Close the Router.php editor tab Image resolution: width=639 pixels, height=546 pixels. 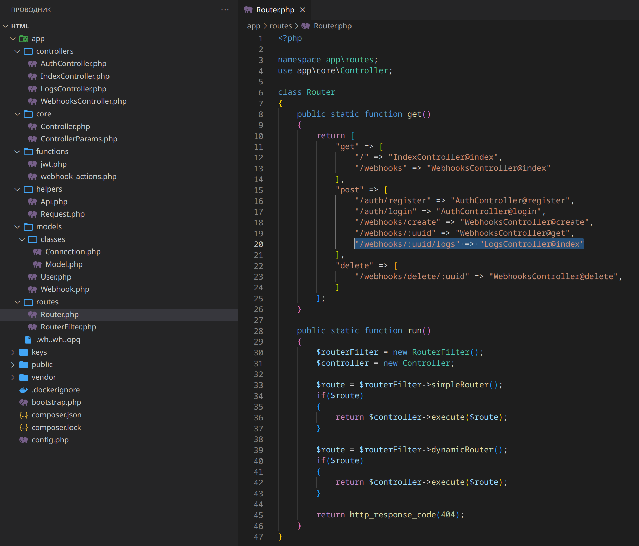(303, 10)
